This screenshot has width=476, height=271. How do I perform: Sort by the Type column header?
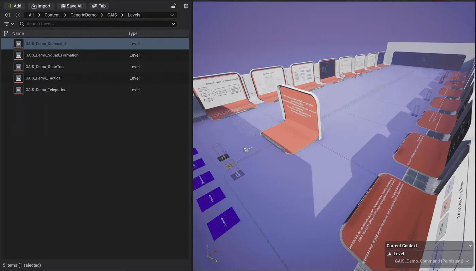tap(158, 33)
